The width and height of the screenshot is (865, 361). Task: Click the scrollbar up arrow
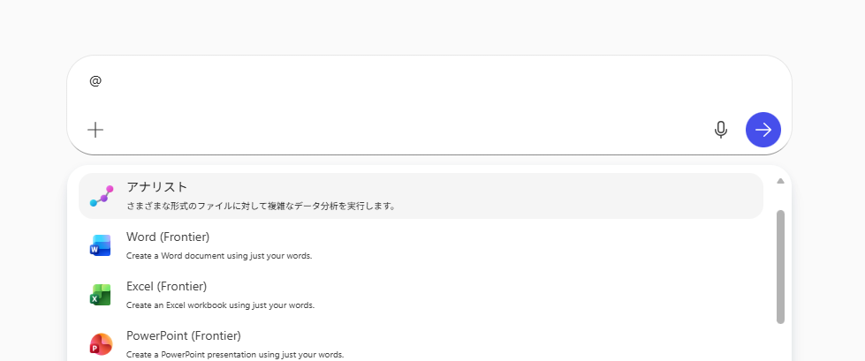click(780, 181)
